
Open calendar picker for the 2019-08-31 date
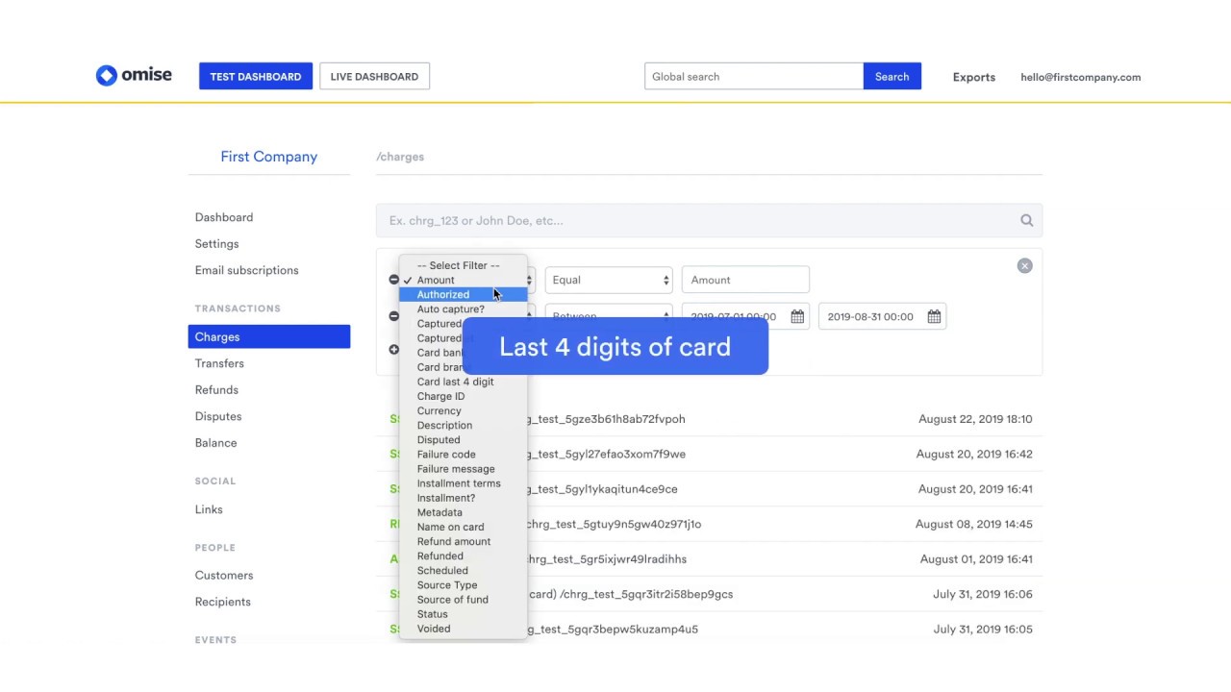[x=934, y=316]
